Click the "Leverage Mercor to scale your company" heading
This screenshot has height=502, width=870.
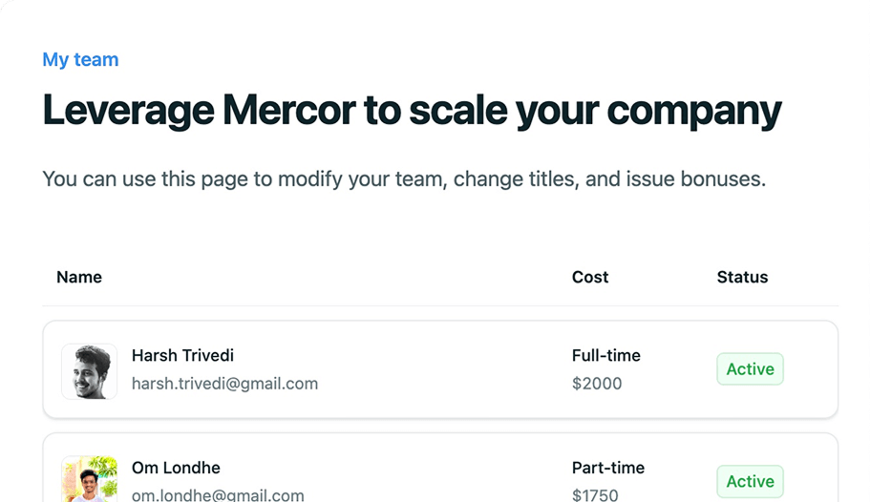[x=412, y=112]
